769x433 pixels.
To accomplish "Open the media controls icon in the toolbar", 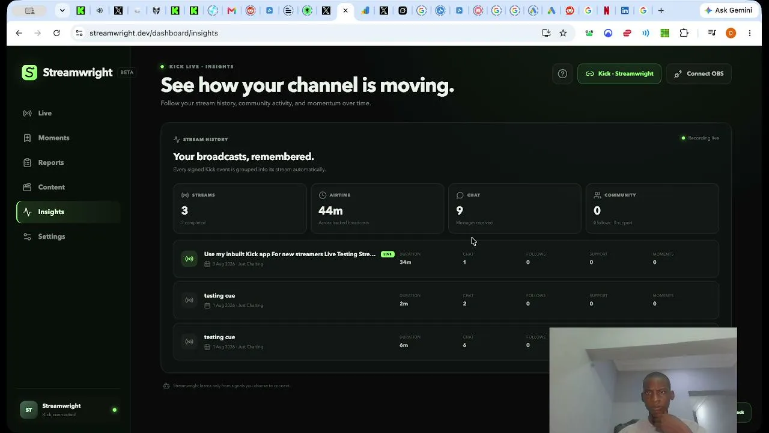I will (712, 33).
